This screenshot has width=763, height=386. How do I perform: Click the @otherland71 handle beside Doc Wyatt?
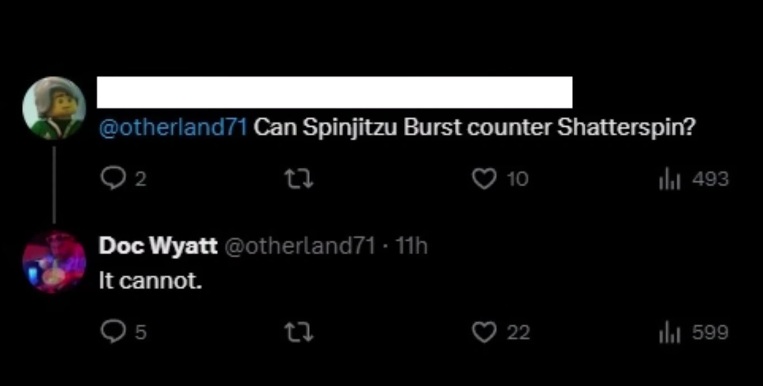point(299,246)
